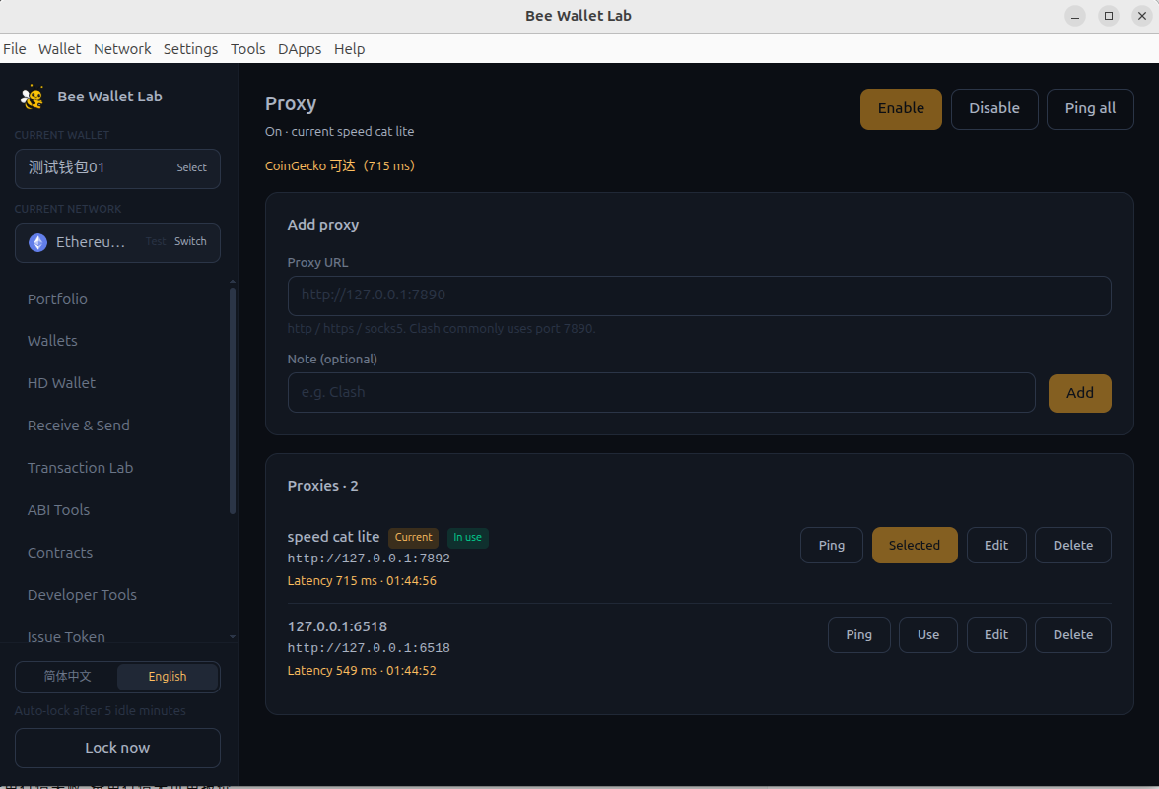Open the DApps menu
1159x789 pixels.
pyautogui.click(x=300, y=49)
